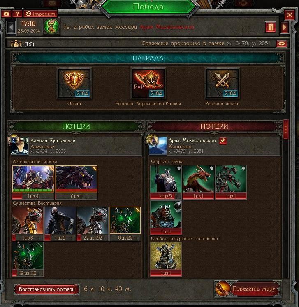Go to next report with right arrow
Viewport: 299px width, 307px height.
point(285,27)
